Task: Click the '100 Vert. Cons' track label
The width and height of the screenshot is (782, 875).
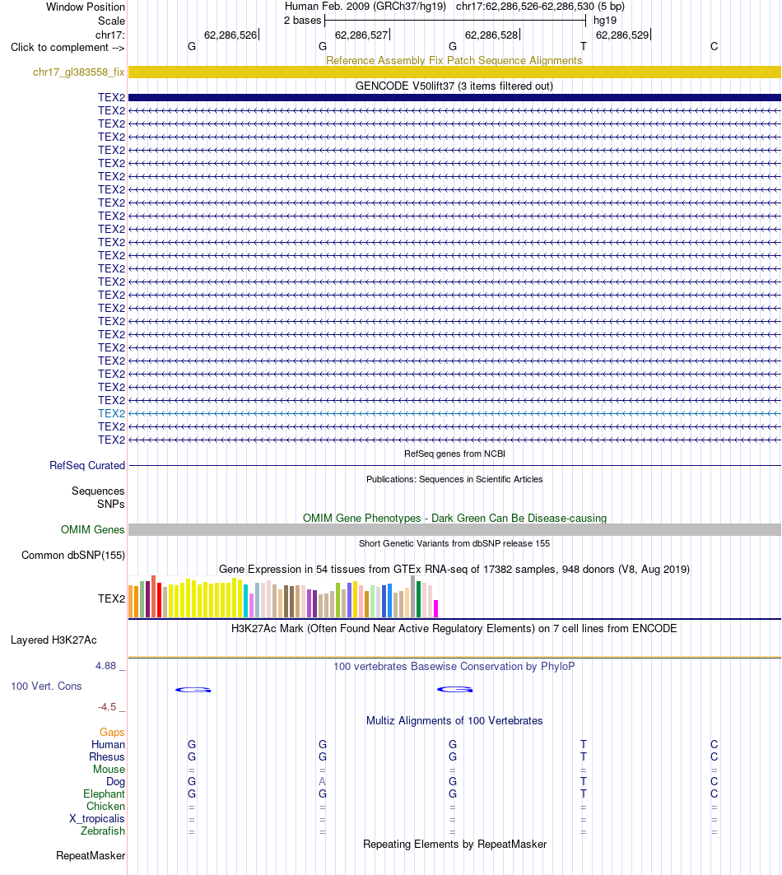Action: (x=46, y=687)
